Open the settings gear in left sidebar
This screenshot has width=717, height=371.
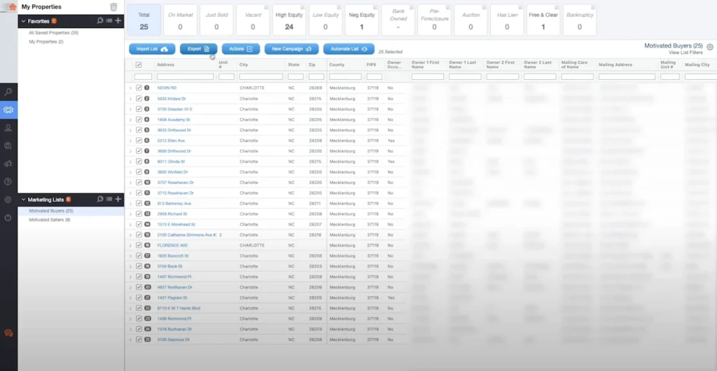click(8, 199)
